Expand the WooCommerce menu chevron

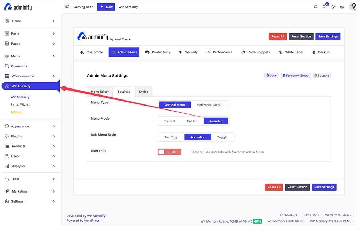[54, 76]
